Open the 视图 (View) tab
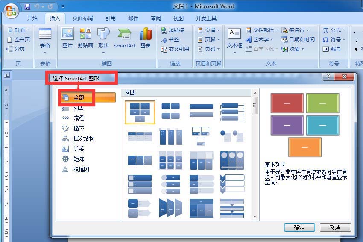363x242 pixels. click(x=179, y=18)
